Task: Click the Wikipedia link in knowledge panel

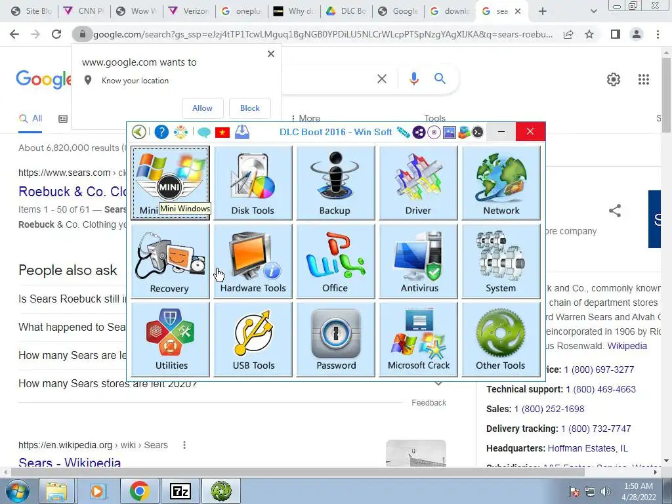Action: 627,346
